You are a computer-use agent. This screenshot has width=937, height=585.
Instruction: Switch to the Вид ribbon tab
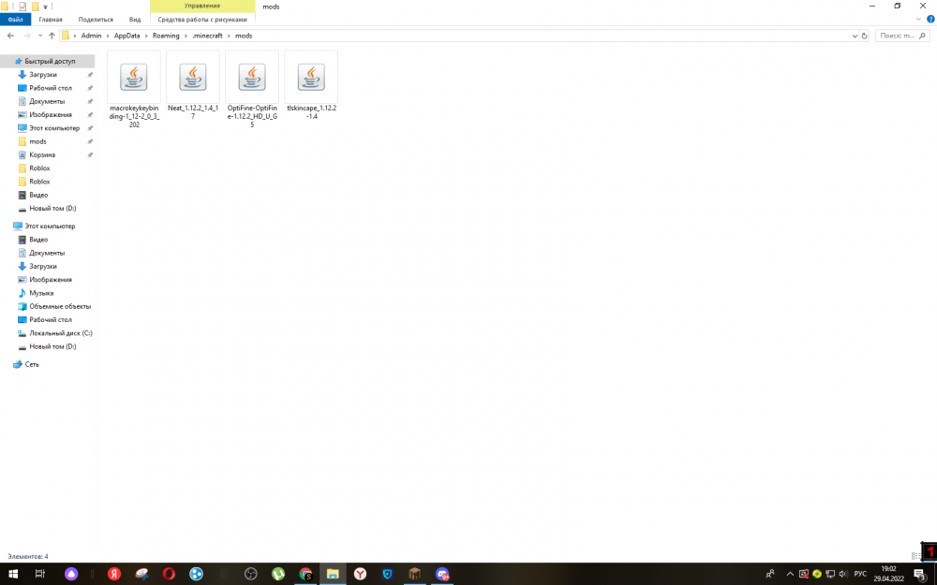135,20
